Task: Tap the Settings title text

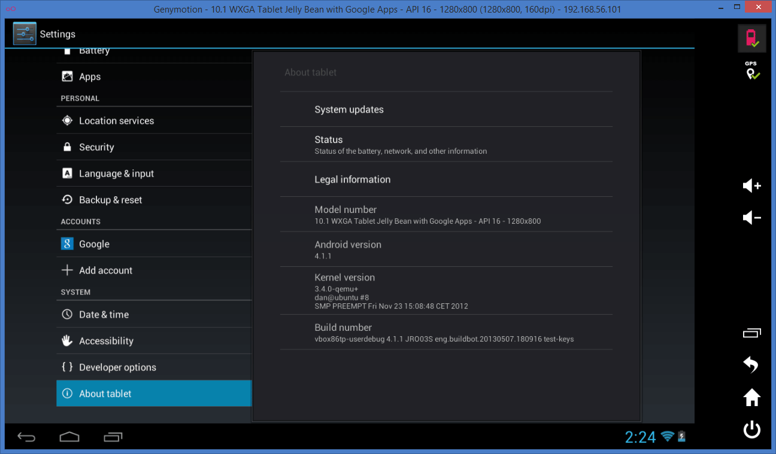Action: (57, 34)
